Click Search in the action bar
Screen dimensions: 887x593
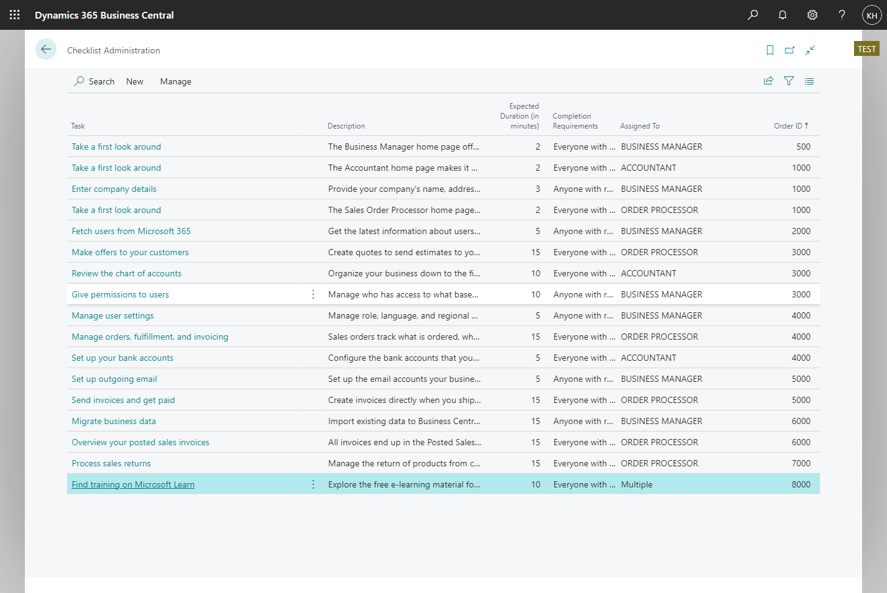[x=94, y=81]
